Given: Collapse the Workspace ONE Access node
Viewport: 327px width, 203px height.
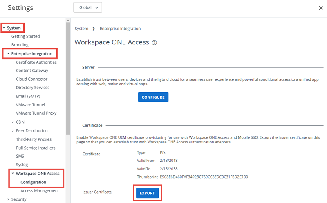Looking at the screenshot, I should point(13,174).
